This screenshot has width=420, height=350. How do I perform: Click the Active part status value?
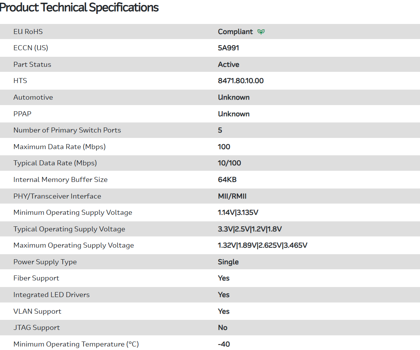click(228, 65)
